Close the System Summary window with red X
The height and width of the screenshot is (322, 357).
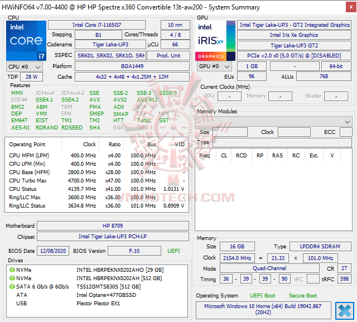pyautogui.click(x=351, y=7)
